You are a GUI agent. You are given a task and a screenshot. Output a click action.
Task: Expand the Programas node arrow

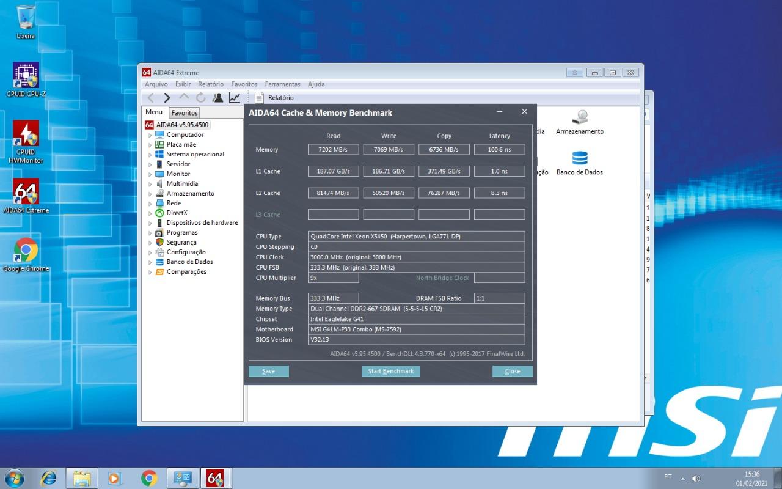[x=150, y=233]
